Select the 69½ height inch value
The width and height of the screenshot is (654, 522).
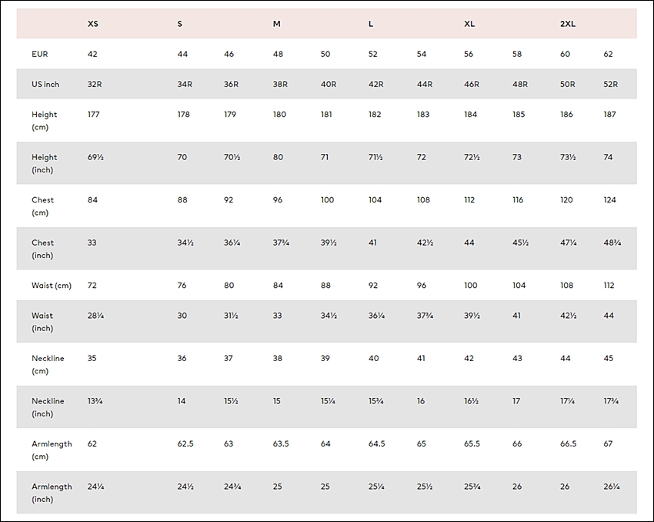click(x=95, y=157)
